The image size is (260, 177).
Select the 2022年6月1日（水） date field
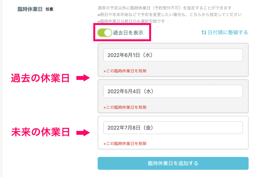point(173,55)
